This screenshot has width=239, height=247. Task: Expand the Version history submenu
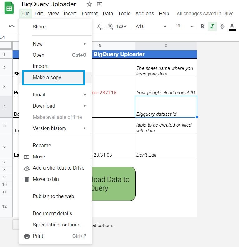pyautogui.click(x=85, y=128)
